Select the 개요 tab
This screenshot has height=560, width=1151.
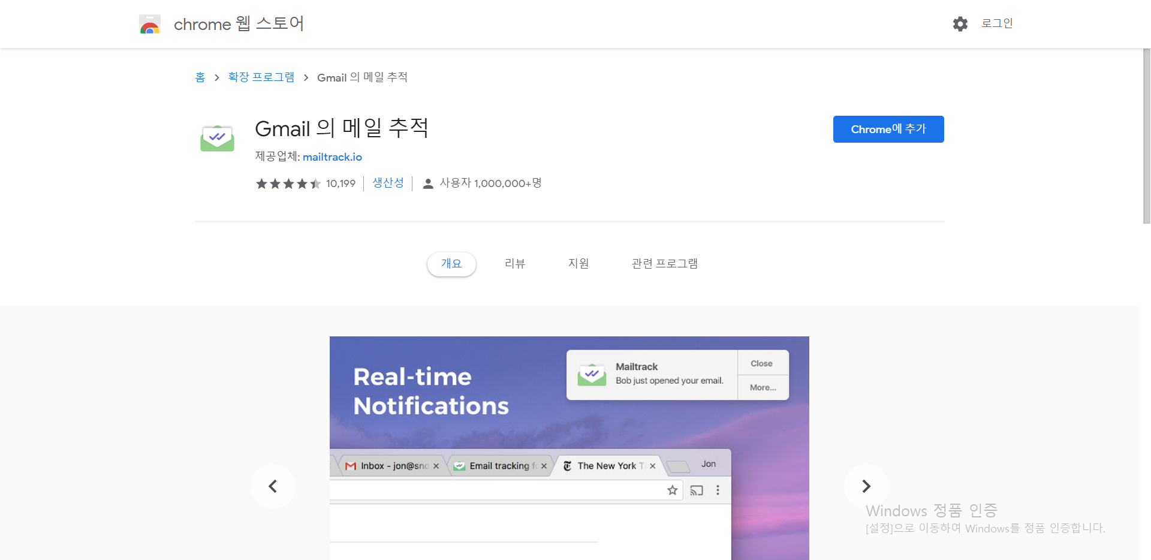(451, 264)
